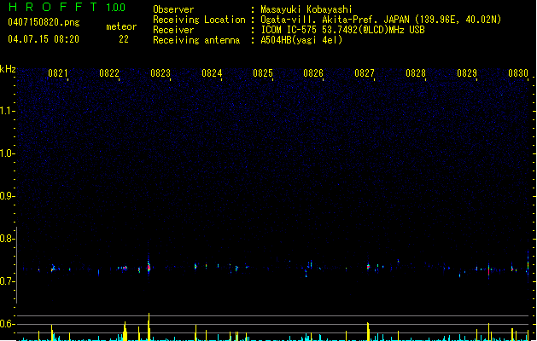Click the Receiving antenna label
The image size is (537, 341).
pos(196,40)
